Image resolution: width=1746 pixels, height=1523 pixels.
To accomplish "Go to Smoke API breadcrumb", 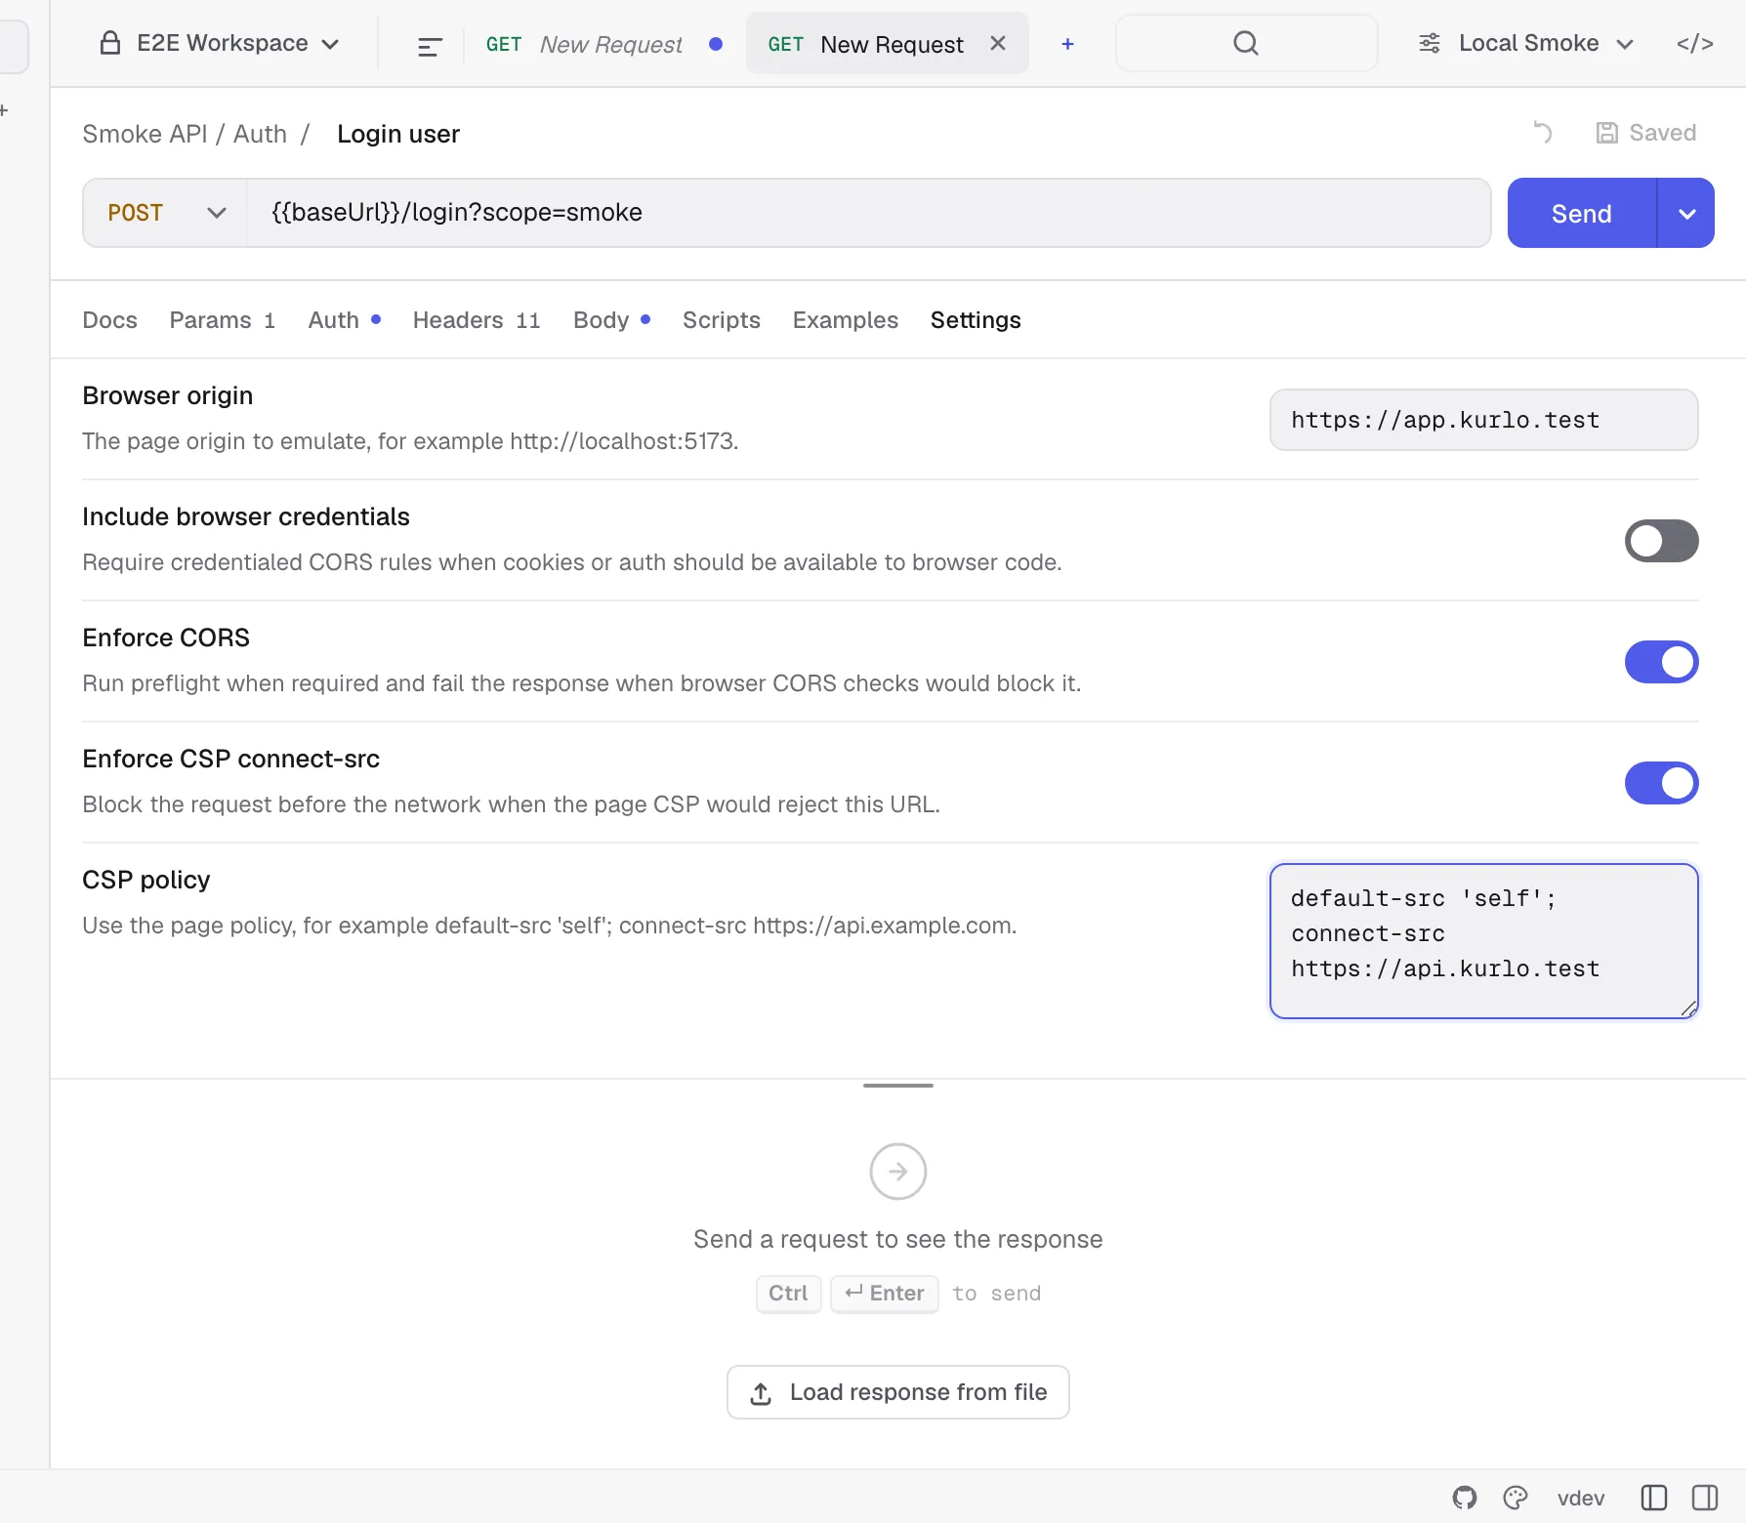I will click(x=145, y=134).
